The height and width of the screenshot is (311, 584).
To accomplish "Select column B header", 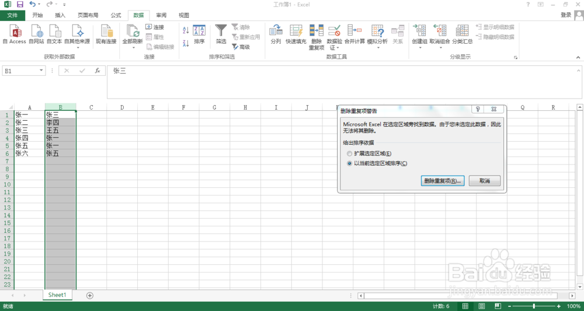I will tap(60, 107).
